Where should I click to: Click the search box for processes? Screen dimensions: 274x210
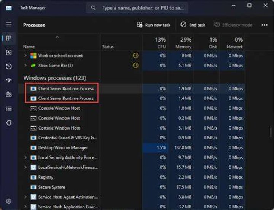tap(137, 8)
